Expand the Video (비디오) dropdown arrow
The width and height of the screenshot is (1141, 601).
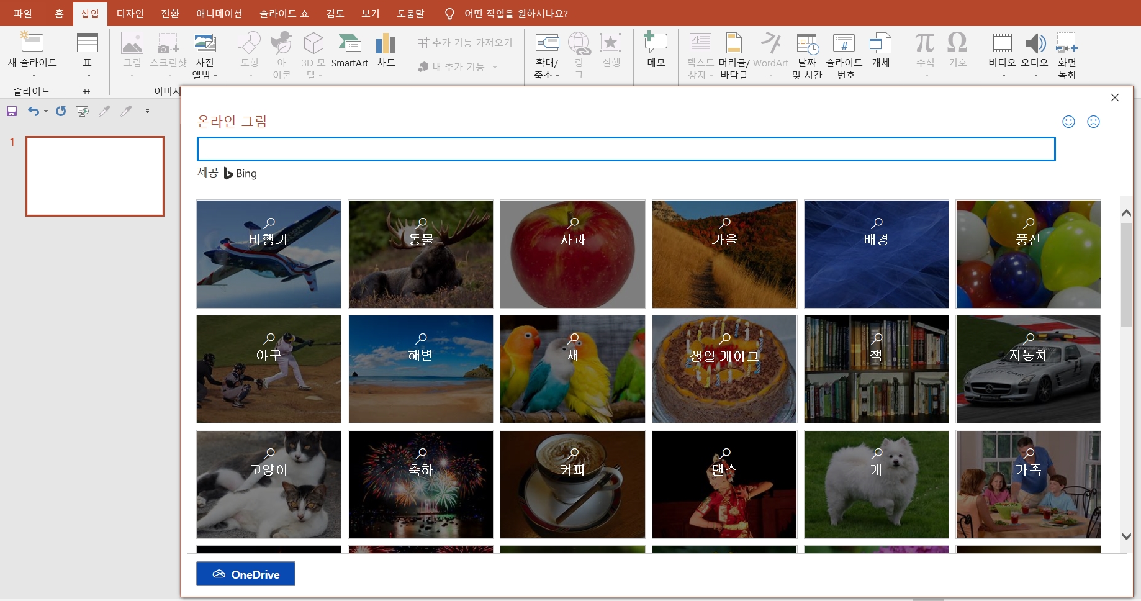(x=1003, y=76)
